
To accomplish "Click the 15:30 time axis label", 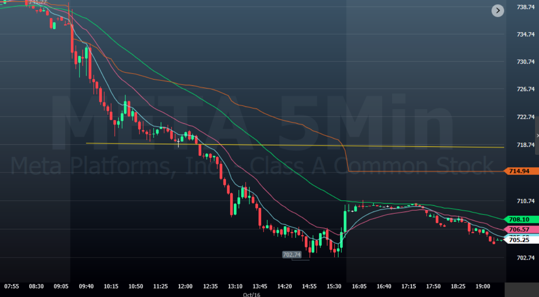I will (334, 286).
